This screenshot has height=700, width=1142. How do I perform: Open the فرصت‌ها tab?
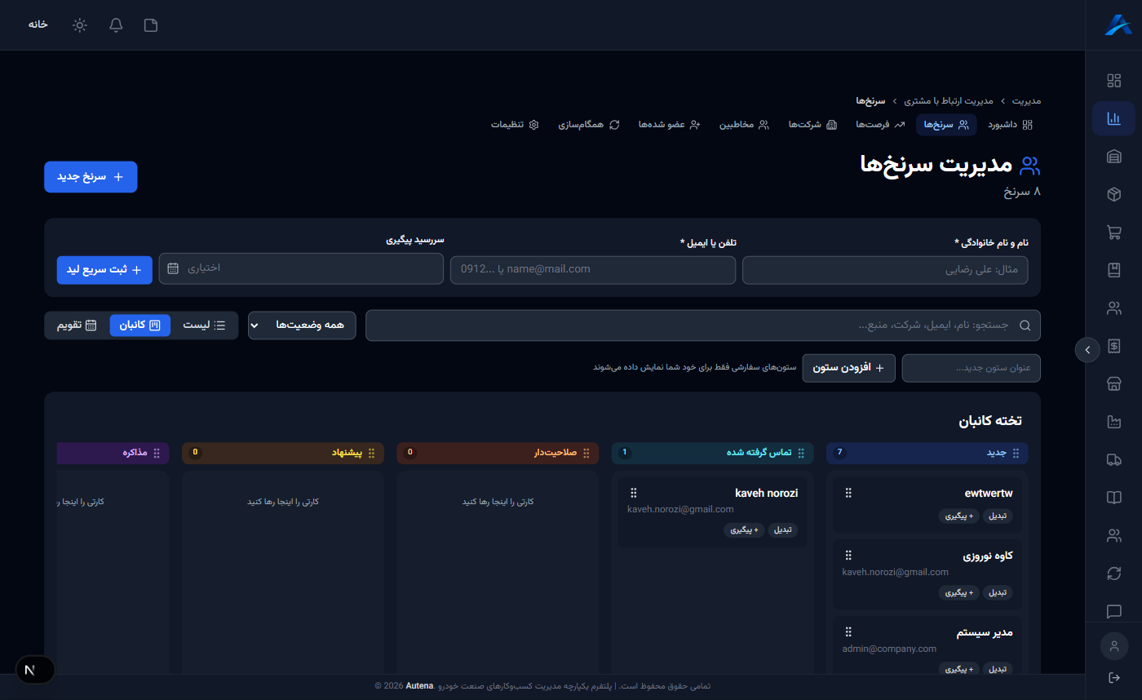coord(880,125)
